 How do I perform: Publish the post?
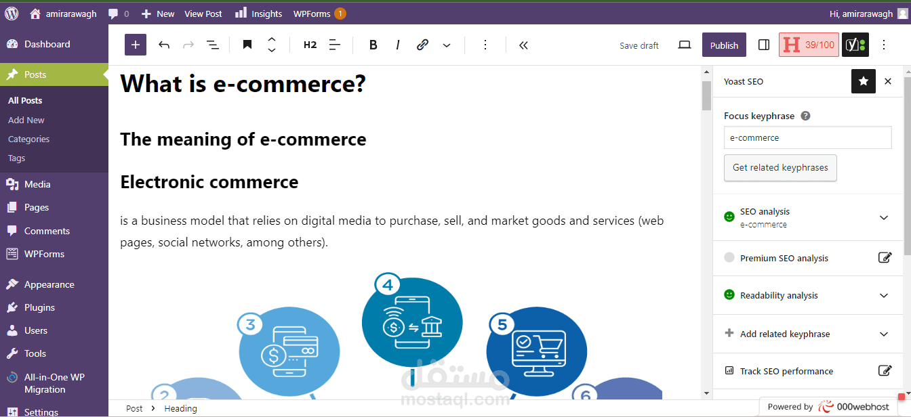click(724, 45)
